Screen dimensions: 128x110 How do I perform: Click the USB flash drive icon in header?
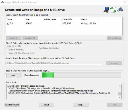[x=120, y=10]
